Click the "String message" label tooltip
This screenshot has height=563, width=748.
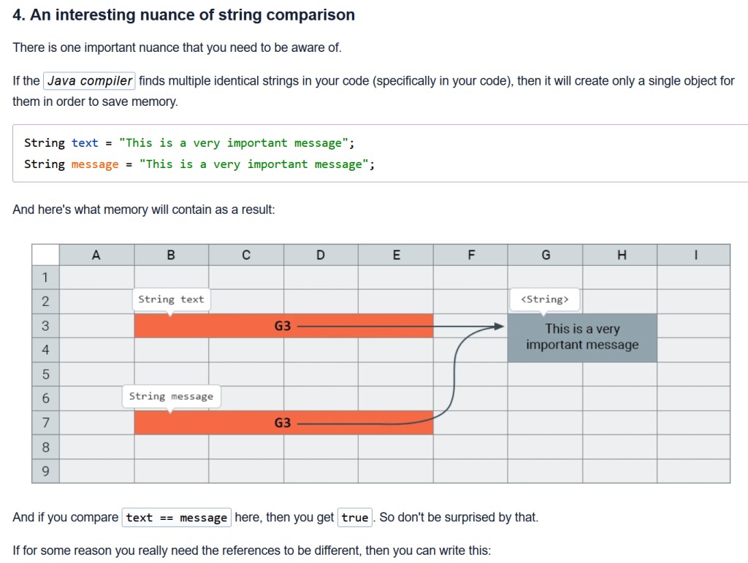coord(171,397)
